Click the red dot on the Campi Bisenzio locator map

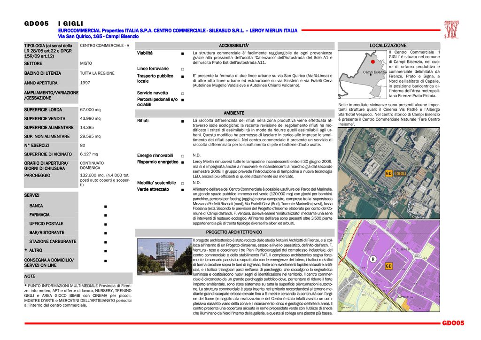click(x=372, y=62)
